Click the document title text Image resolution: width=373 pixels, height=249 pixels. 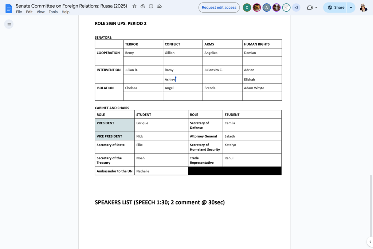pyautogui.click(x=71, y=6)
